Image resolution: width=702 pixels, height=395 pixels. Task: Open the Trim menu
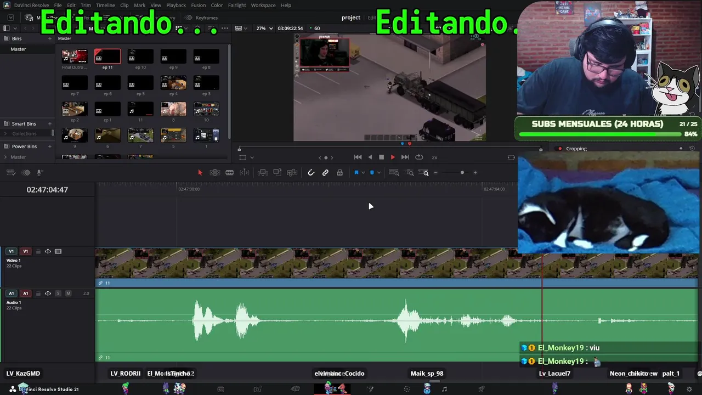[86, 5]
